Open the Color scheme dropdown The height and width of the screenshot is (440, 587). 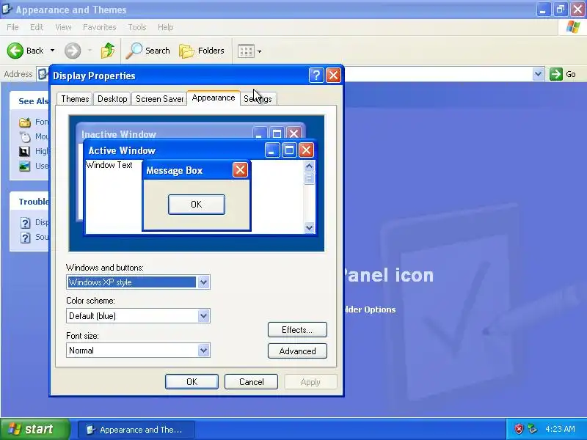[203, 316]
